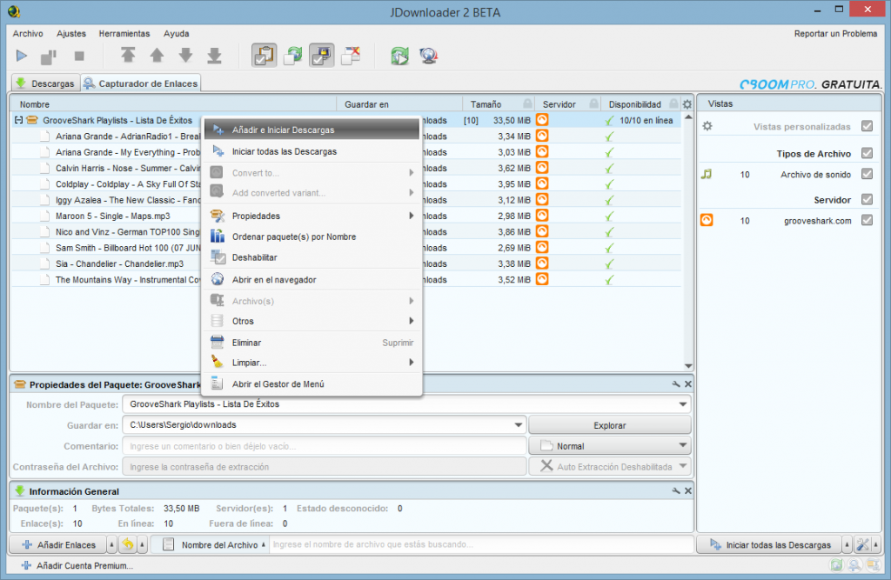The width and height of the screenshot is (891, 580).
Task: Click wrench icon in Propiedades del Paquete panel
Action: [676, 384]
